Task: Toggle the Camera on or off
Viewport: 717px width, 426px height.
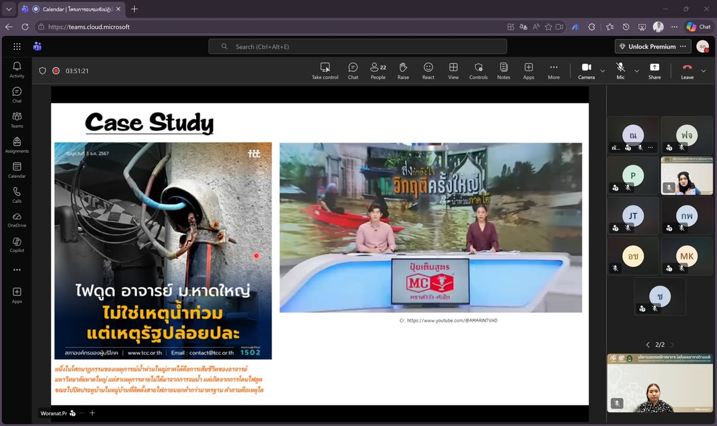Action: [586, 70]
